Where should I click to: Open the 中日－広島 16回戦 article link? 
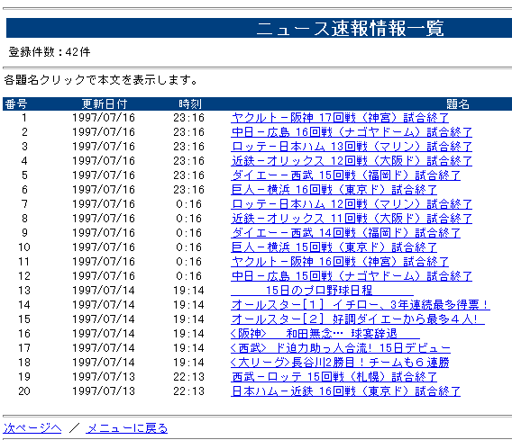click(352, 132)
